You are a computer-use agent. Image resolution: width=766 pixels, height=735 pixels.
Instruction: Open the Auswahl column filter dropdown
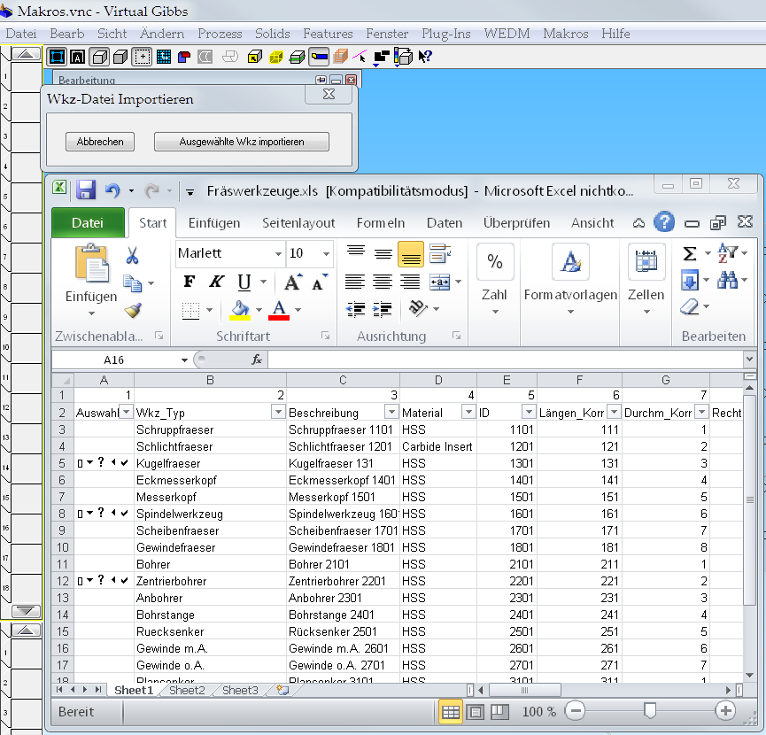[x=126, y=412]
